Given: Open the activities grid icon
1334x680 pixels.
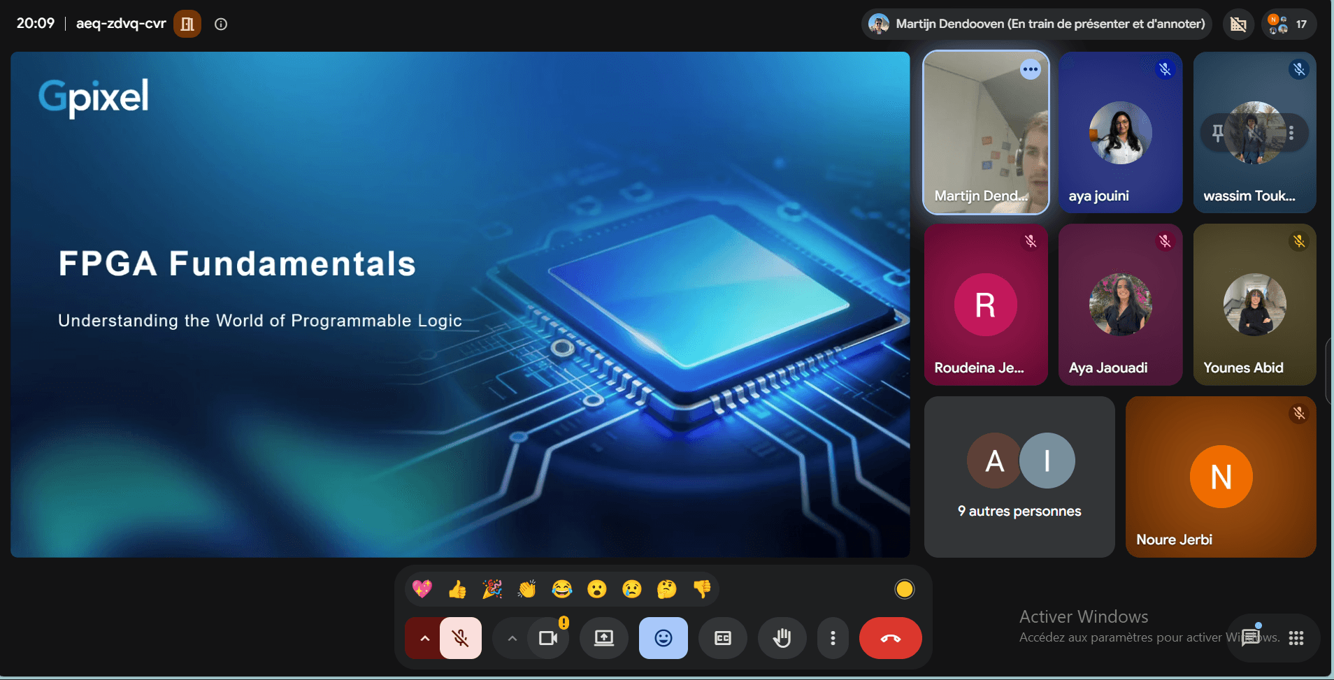Looking at the screenshot, I should click(1296, 637).
